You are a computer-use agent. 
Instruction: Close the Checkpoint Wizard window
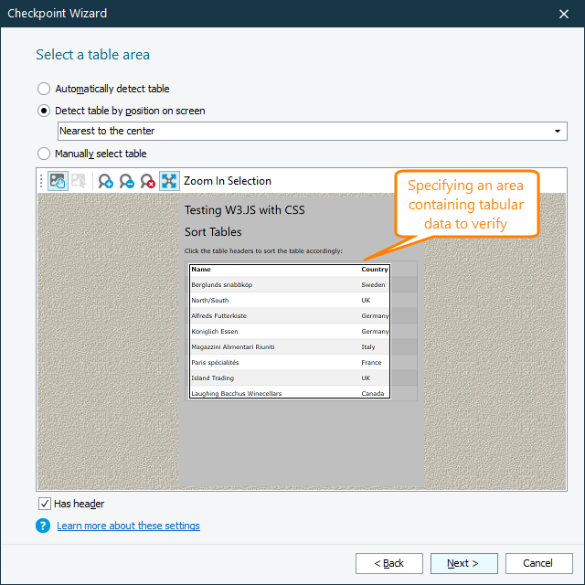pyautogui.click(x=563, y=14)
